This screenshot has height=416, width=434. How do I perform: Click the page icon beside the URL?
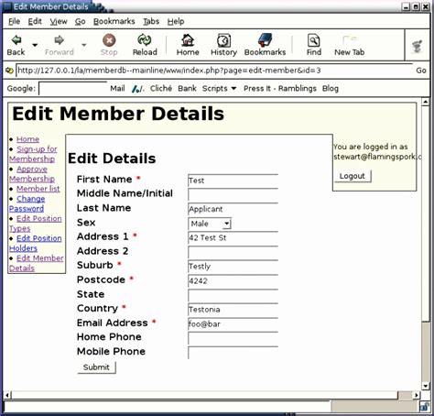point(9,71)
